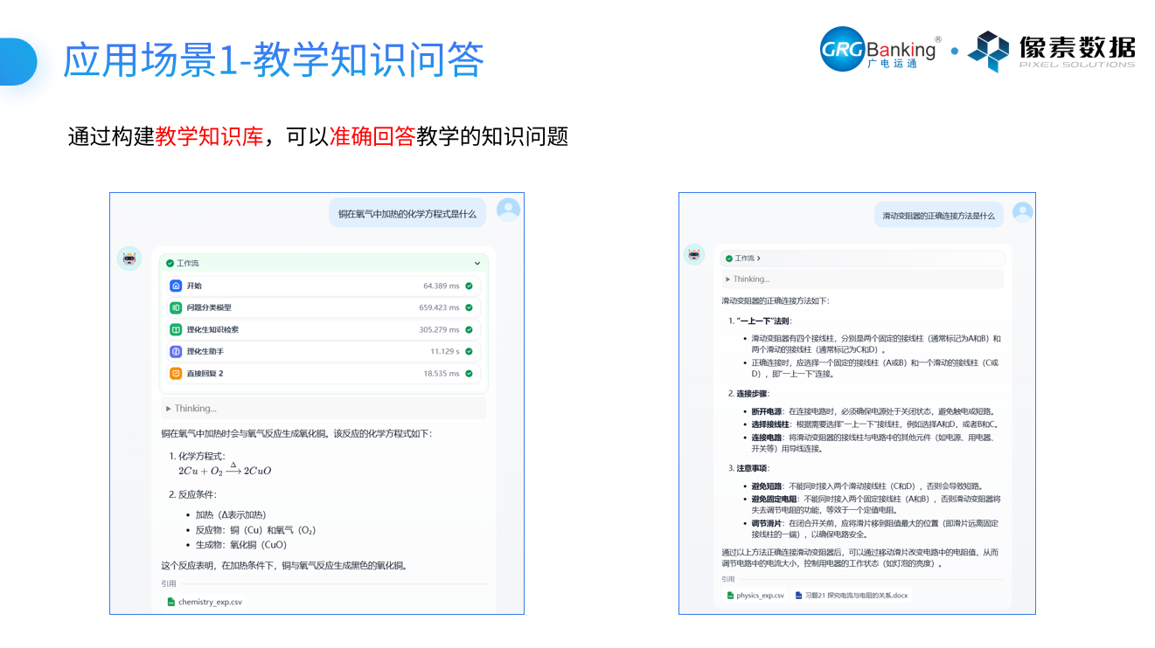The image size is (1155, 648).
Task: Click the 理化生知识检索 book icon
Action: coord(176,329)
